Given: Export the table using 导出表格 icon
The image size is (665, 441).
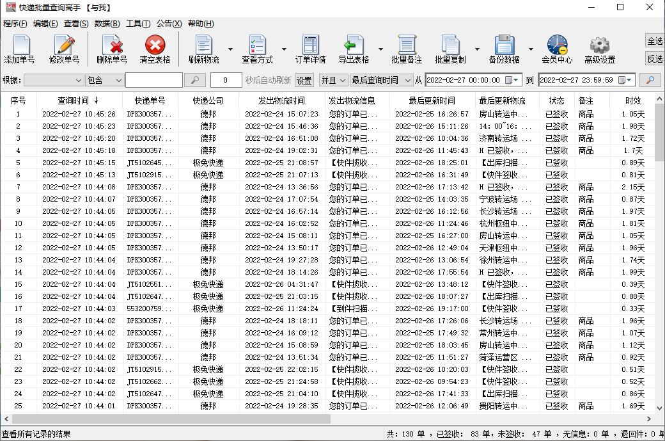Looking at the screenshot, I should pyautogui.click(x=356, y=49).
